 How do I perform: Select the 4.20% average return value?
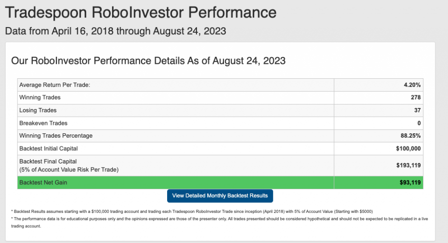click(412, 85)
